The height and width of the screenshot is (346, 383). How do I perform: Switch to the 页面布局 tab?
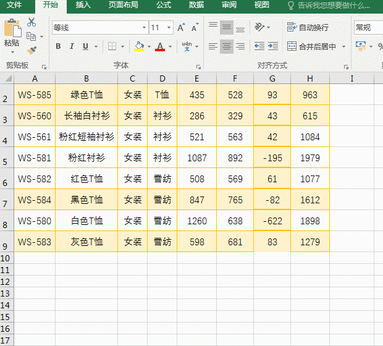124,5
